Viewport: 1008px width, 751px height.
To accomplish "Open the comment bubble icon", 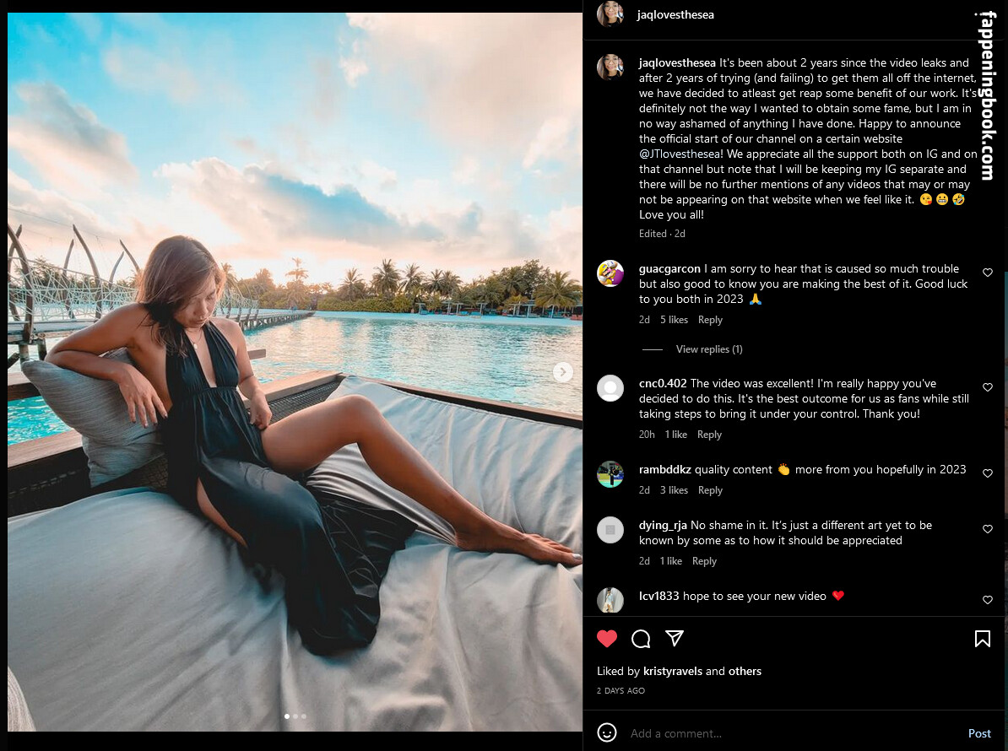I will (641, 639).
